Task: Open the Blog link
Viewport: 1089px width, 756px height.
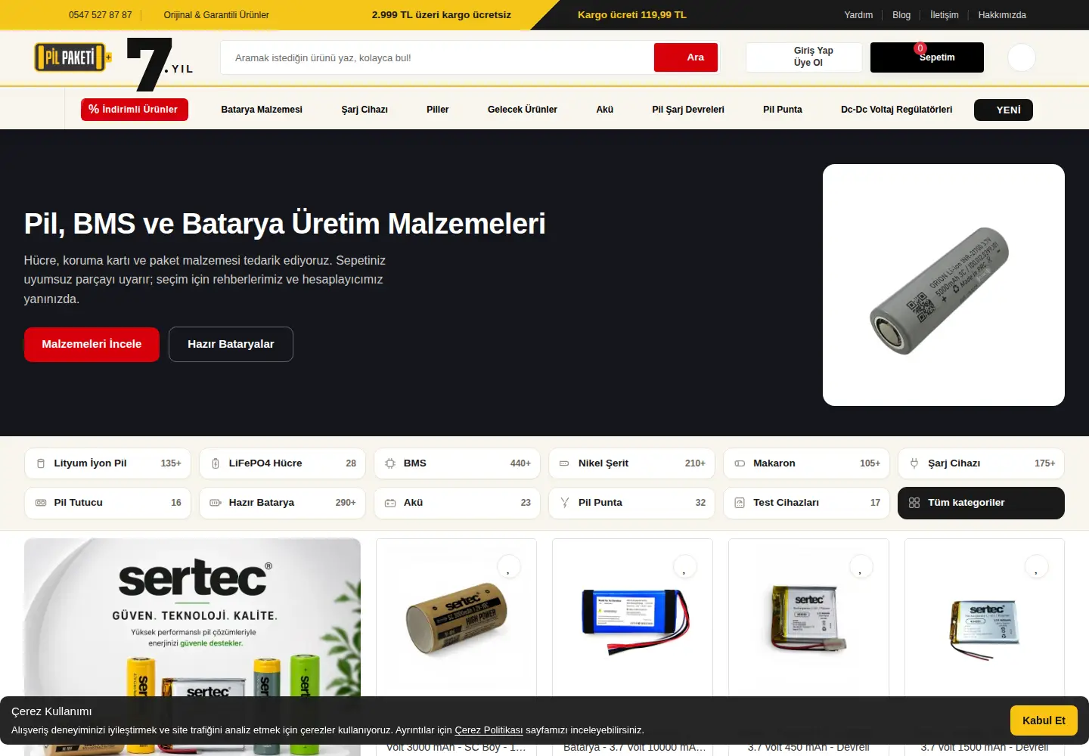Action: coord(901,15)
